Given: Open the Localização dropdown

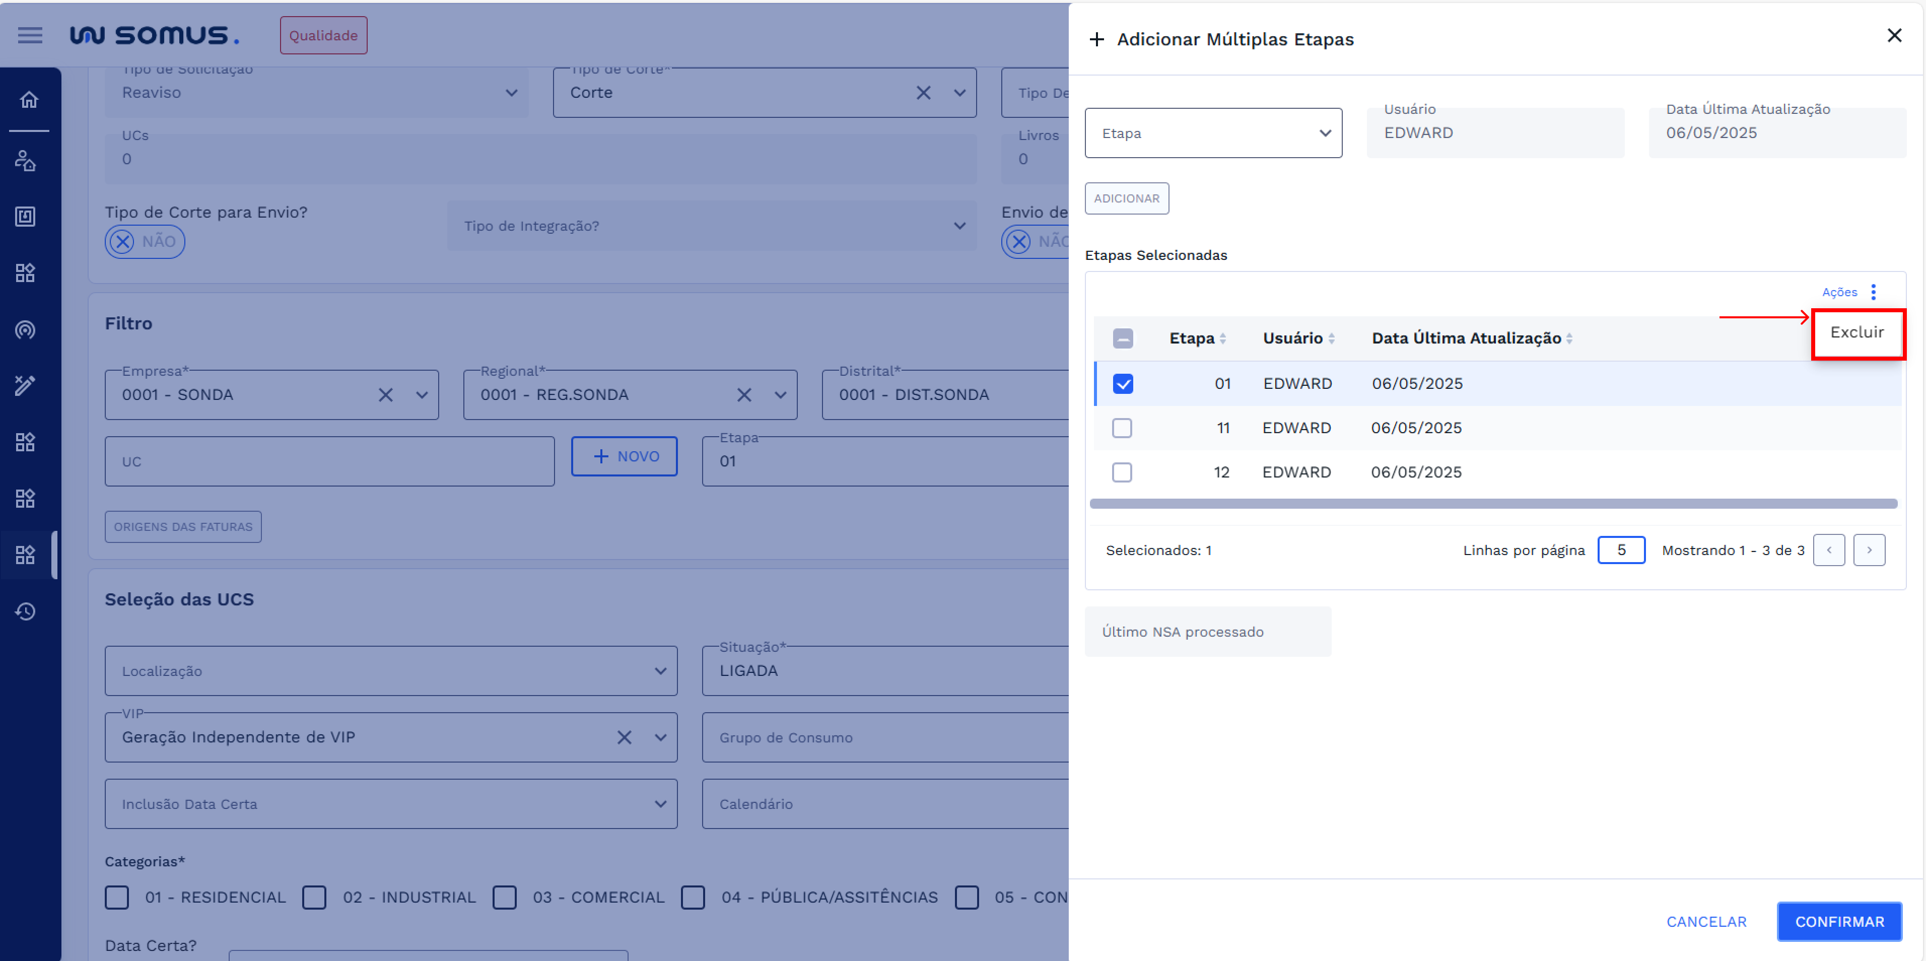Looking at the screenshot, I should (x=390, y=671).
